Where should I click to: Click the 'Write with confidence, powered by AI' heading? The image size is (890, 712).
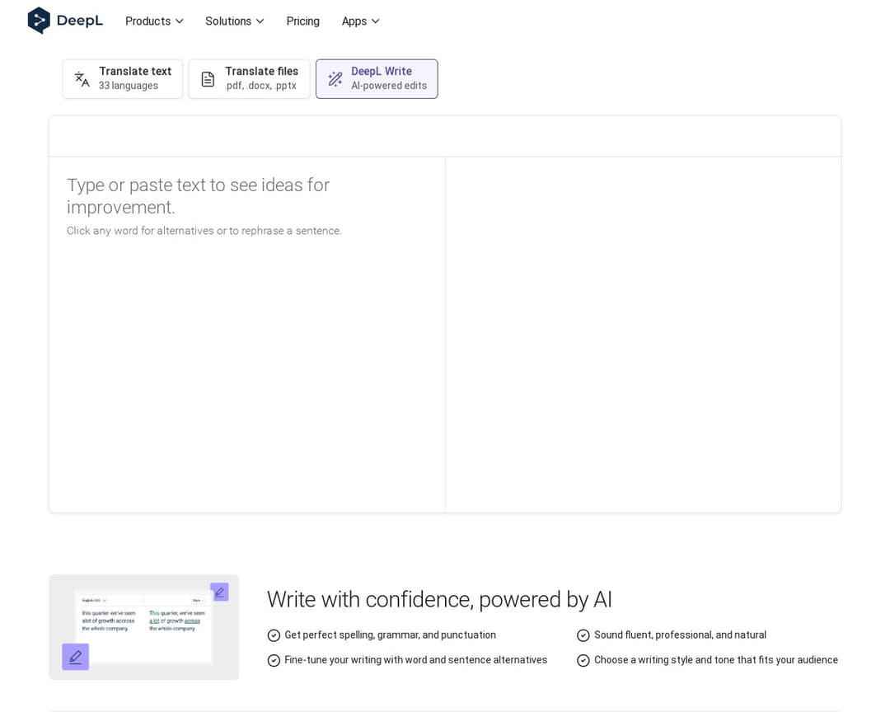click(x=439, y=599)
